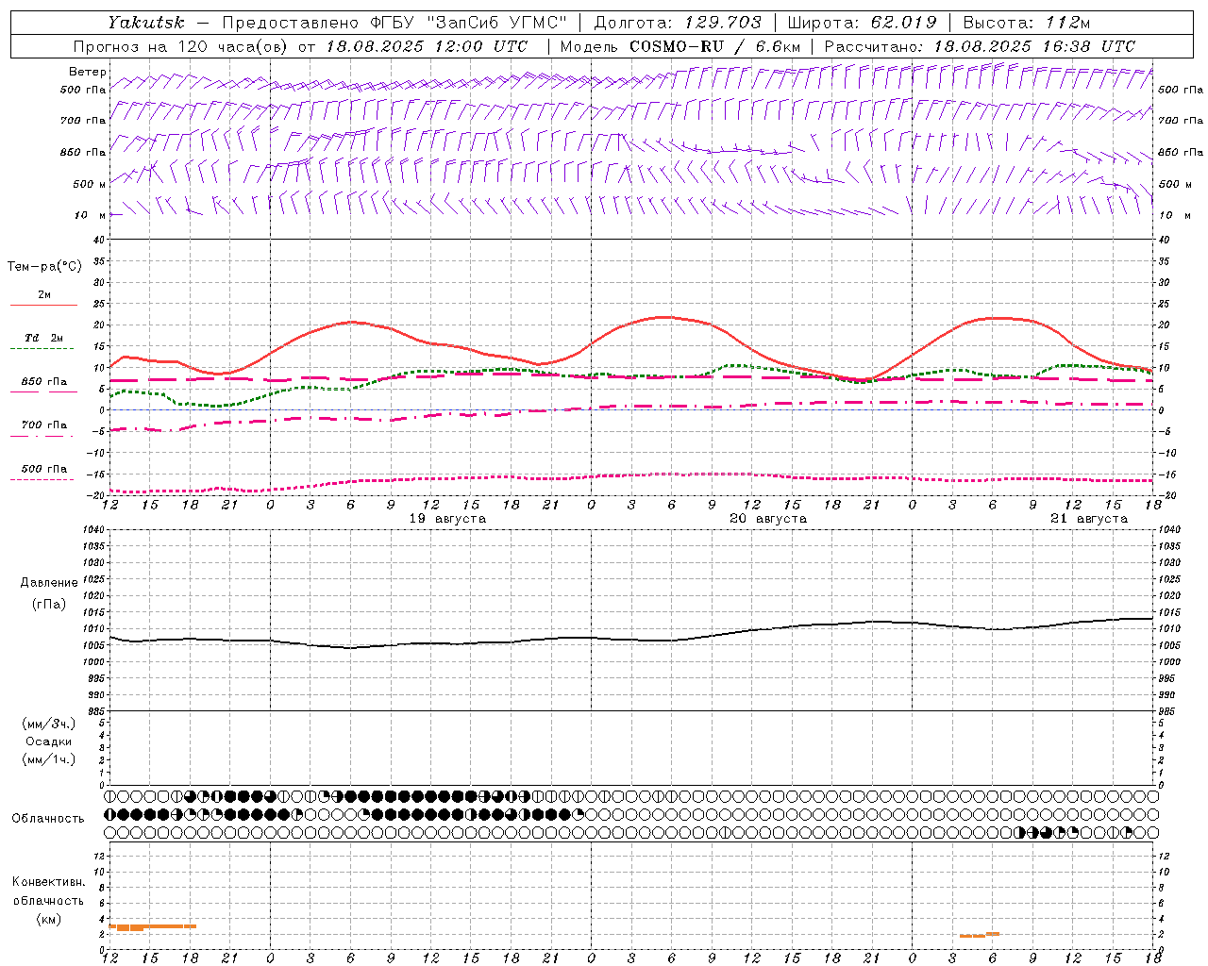Viewport: 1208px width, 966px height.
Task: Click the 'Осадки' precipitation label
Action: coord(49,741)
